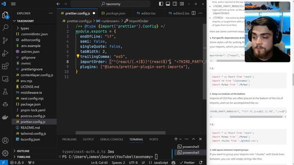Open the Explorer view in activity bar
The width and height of the screenshot is (294, 165).
(5, 15)
